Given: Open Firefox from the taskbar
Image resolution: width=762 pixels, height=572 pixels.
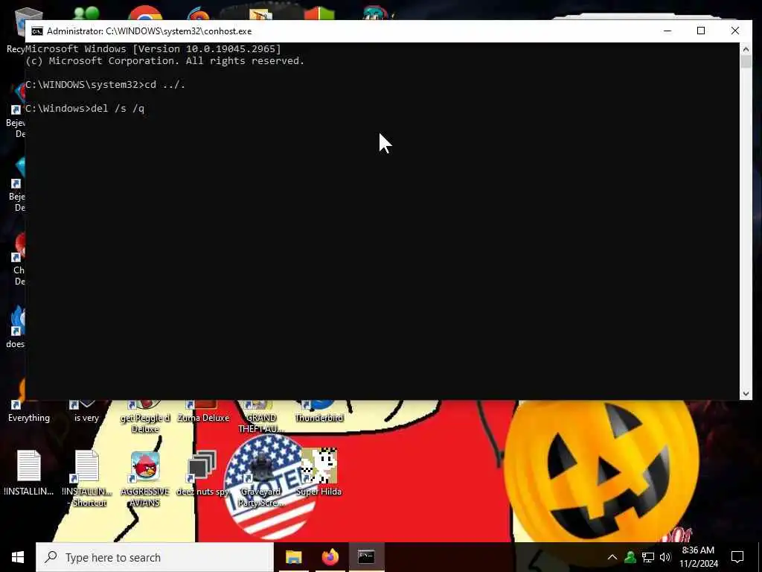Looking at the screenshot, I should 330,557.
